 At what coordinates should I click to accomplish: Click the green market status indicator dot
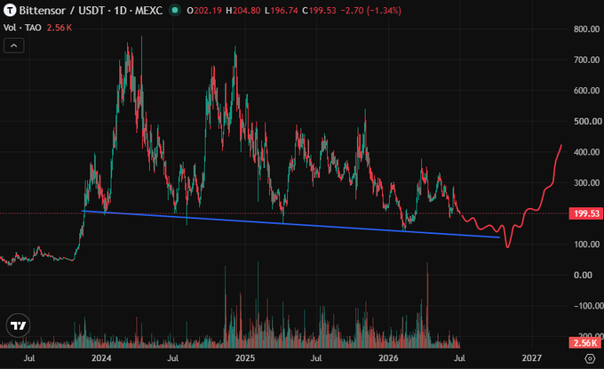point(174,11)
